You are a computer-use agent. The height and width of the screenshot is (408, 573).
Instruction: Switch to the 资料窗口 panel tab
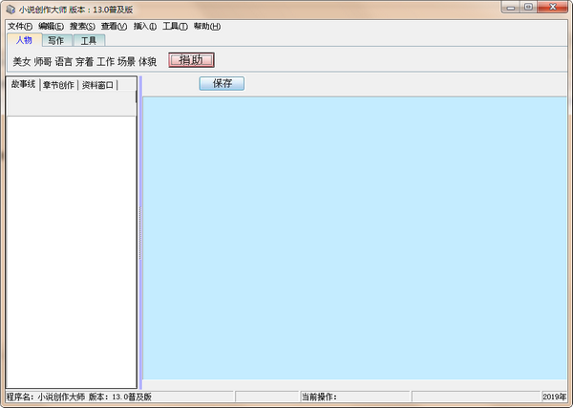click(x=97, y=85)
